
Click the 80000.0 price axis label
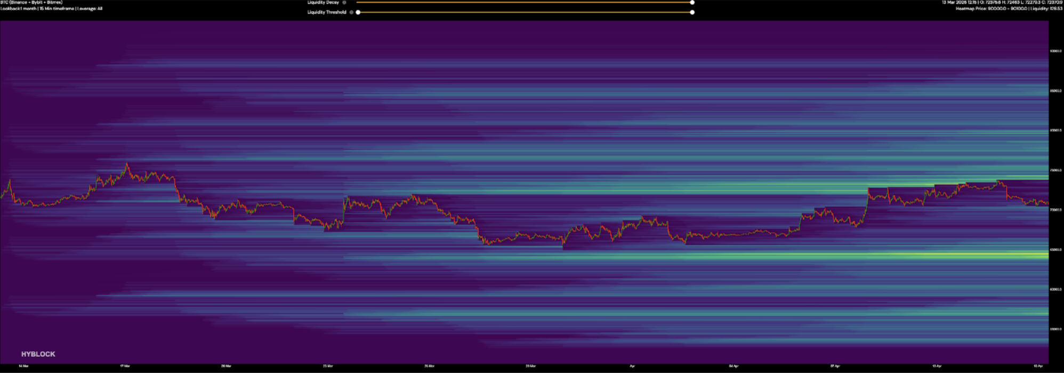coord(1055,131)
